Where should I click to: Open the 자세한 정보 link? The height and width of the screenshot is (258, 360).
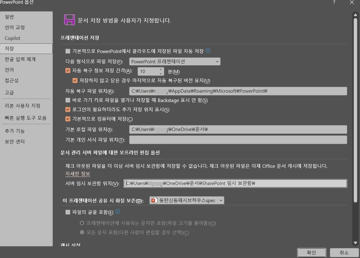77,174
